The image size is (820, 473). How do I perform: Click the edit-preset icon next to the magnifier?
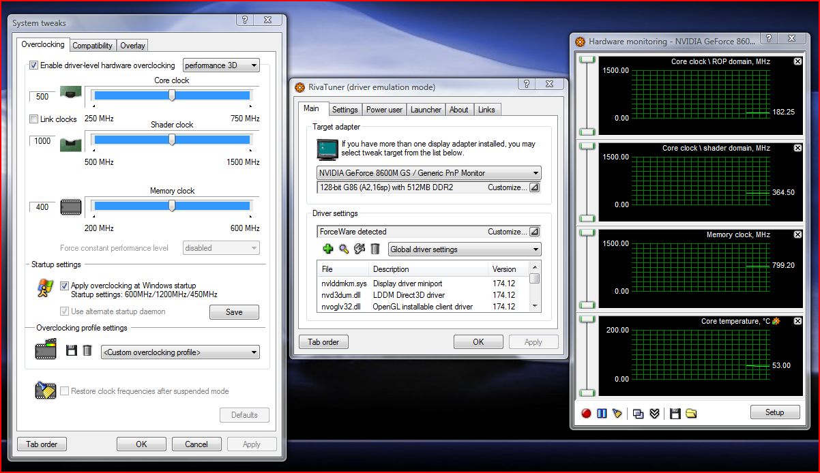click(x=360, y=249)
